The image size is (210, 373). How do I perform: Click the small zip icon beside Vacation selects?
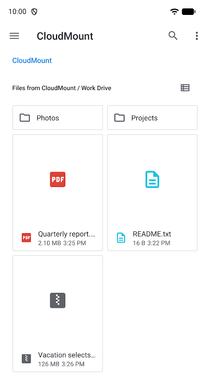(27, 359)
